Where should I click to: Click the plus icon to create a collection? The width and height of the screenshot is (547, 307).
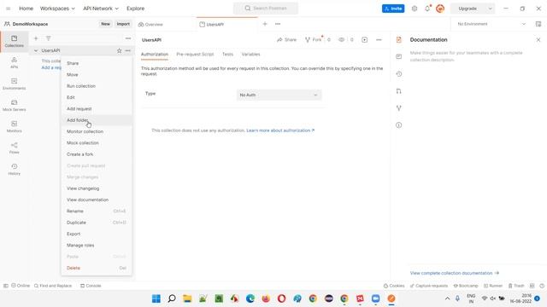(x=36, y=38)
